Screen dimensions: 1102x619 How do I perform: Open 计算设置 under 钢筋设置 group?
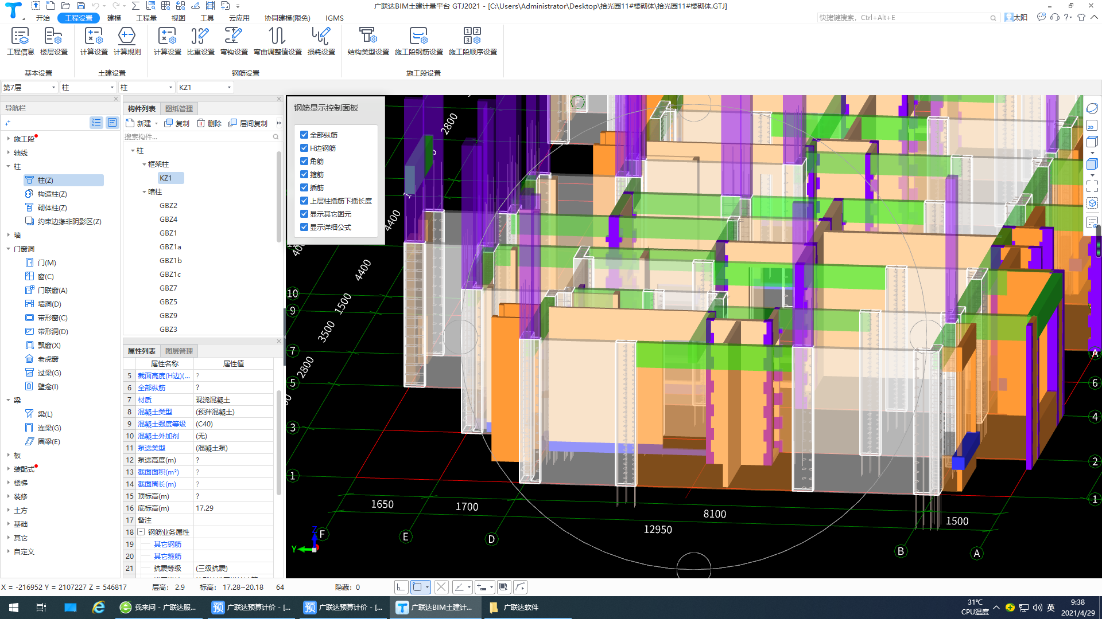tap(167, 41)
